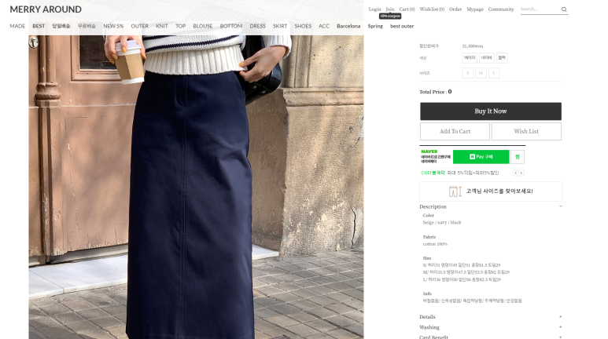The width and height of the screenshot is (608, 339).
Task: Open the BOTTOM category
Action: click(231, 26)
